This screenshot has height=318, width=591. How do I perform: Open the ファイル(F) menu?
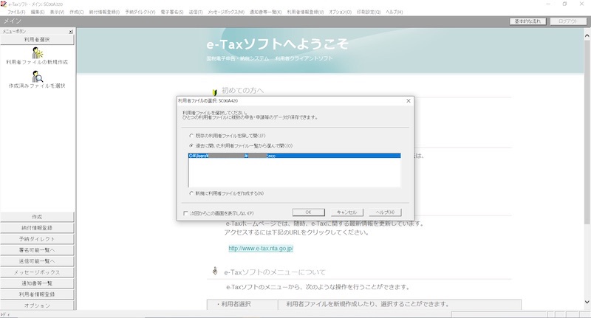click(16, 12)
